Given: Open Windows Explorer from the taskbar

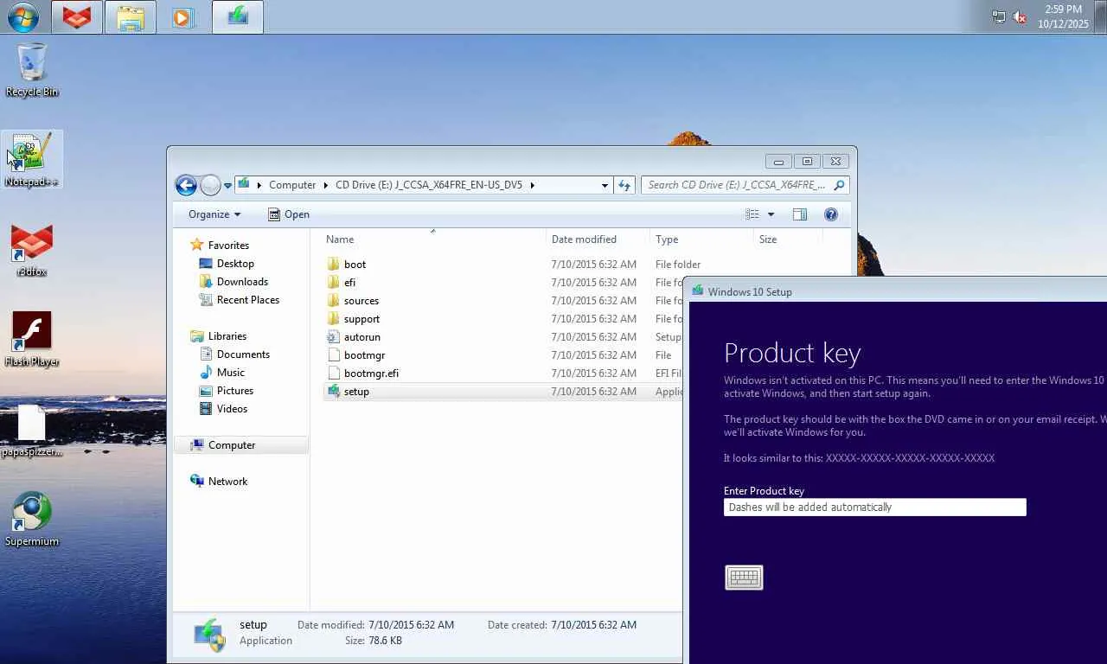Looking at the screenshot, I should pyautogui.click(x=131, y=17).
